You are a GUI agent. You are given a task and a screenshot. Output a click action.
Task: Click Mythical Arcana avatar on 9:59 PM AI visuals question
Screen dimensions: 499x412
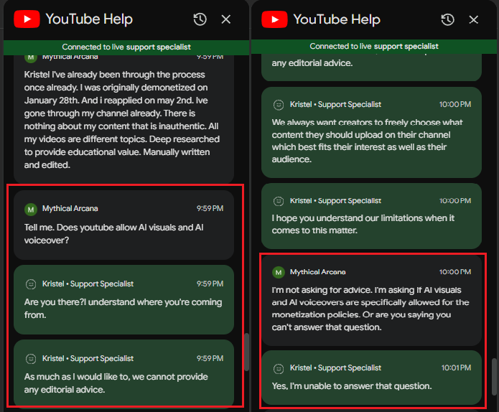[31, 210]
